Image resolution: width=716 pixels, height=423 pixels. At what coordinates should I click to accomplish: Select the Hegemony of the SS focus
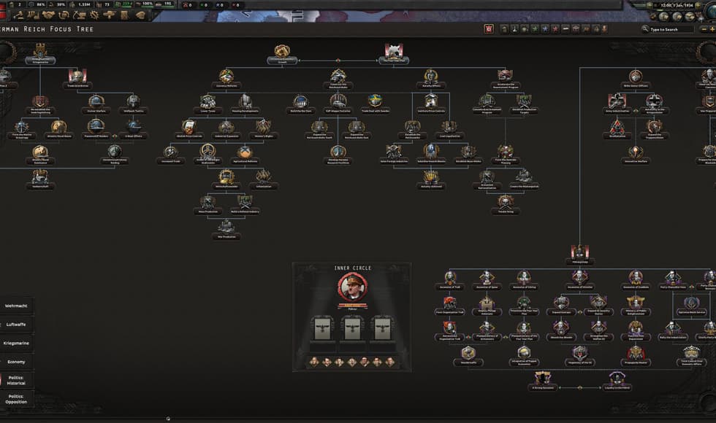[x=579, y=356]
